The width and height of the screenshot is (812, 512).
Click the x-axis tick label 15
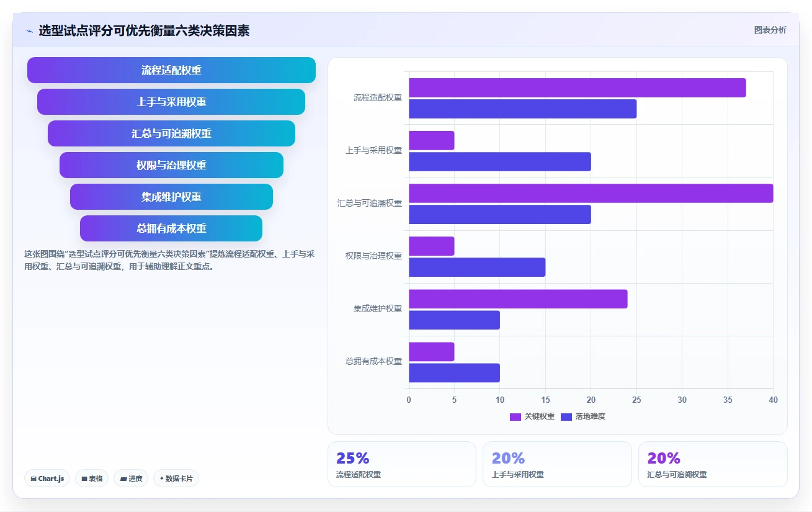(x=545, y=400)
